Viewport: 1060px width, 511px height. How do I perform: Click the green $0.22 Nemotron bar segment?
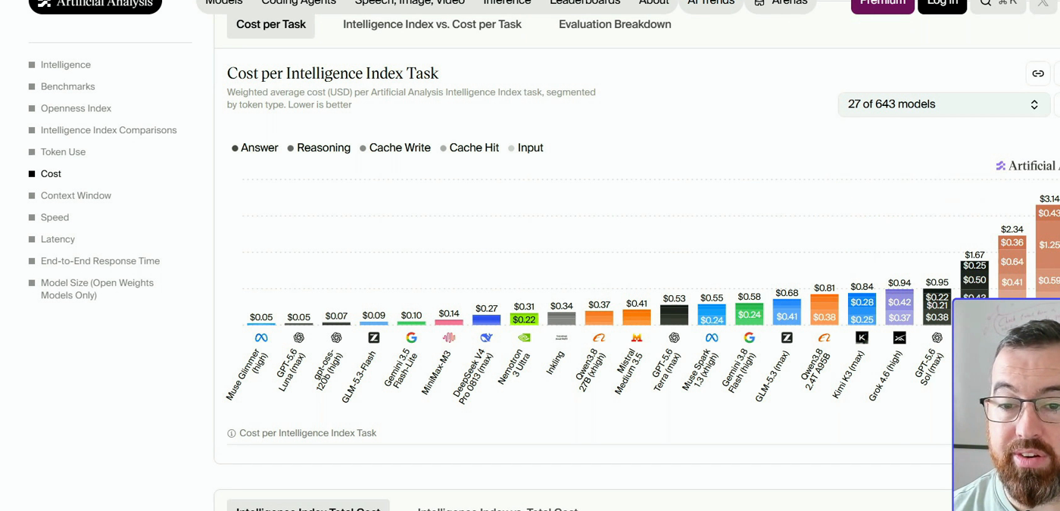tap(524, 319)
